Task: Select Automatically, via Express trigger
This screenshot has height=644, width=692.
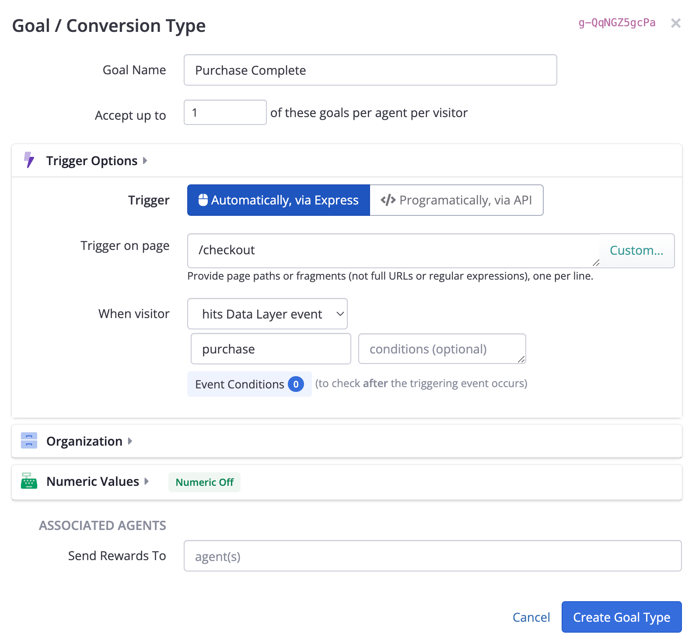Action: coord(279,200)
